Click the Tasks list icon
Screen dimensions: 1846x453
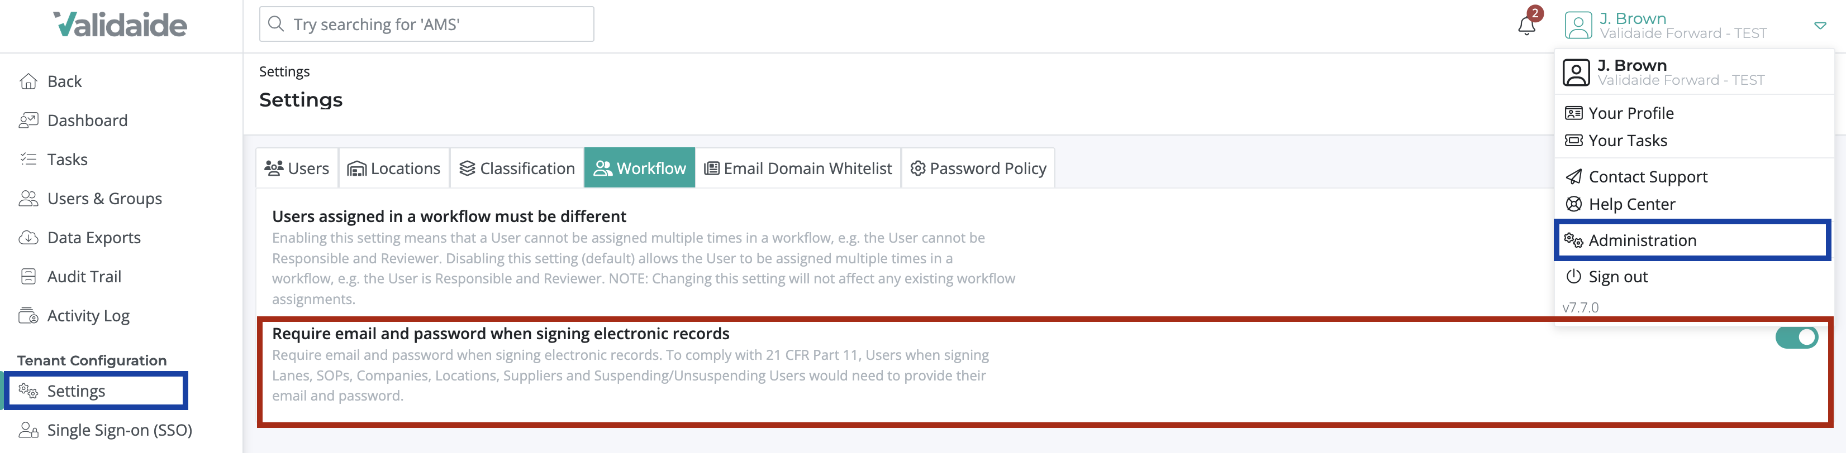click(x=28, y=159)
